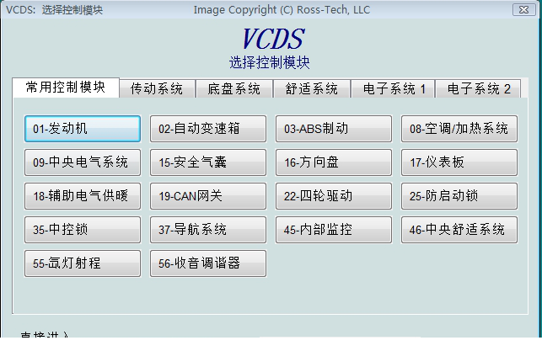Open the 08-空调/加热系统 module
This screenshot has width=542, height=351.
(x=459, y=129)
